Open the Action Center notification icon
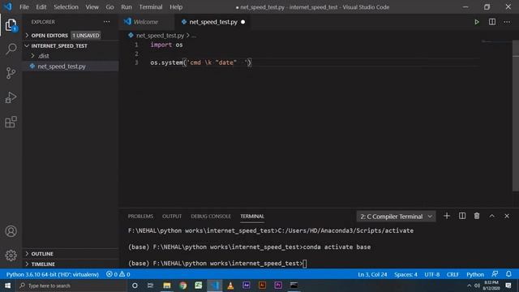This screenshot has height=292, width=519. click(x=508, y=286)
